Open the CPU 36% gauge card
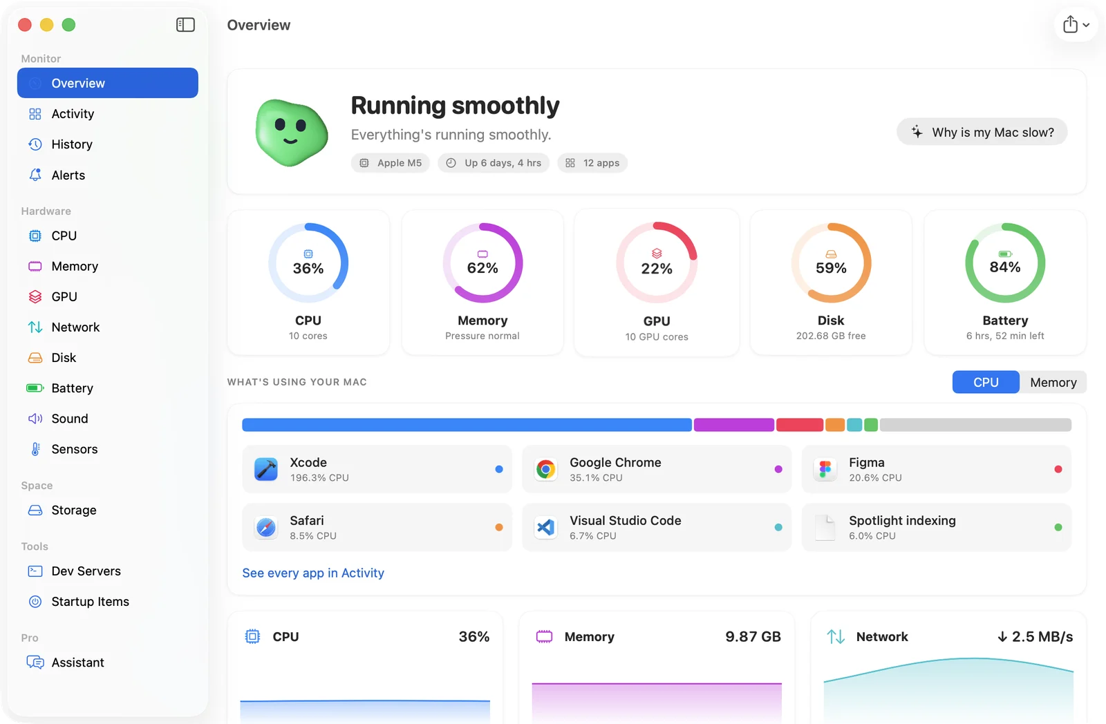 [308, 283]
